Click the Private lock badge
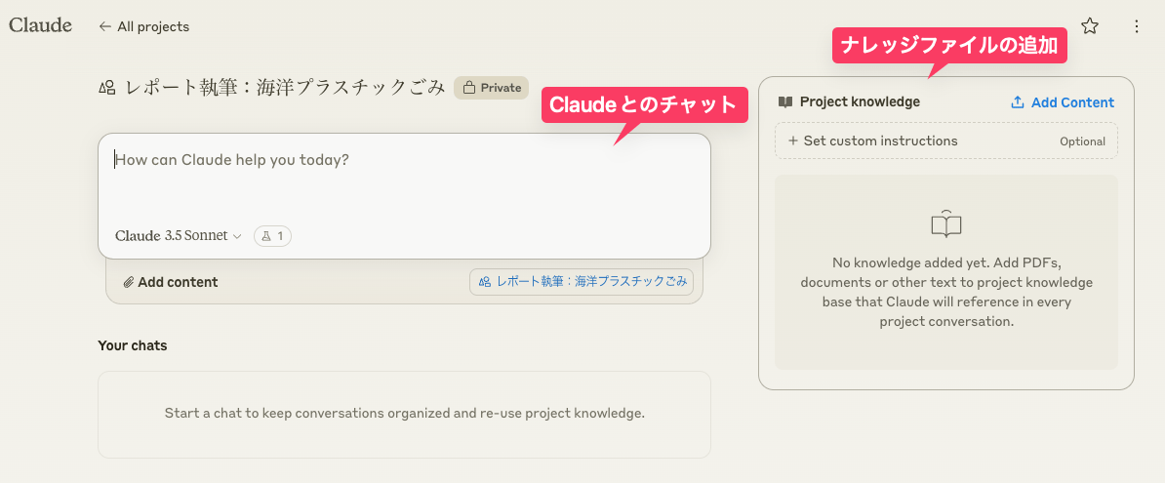1165x483 pixels. (x=491, y=88)
